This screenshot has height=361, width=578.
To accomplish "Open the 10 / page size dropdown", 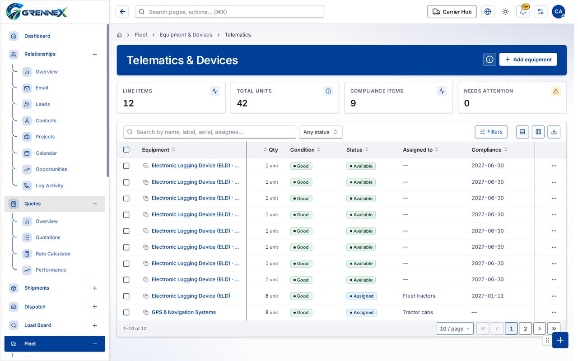I will [x=455, y=329].
